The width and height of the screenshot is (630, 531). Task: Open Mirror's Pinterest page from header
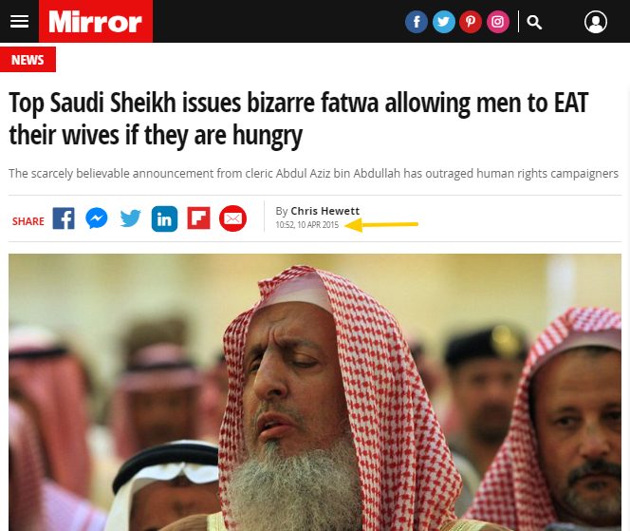point(471,22)
